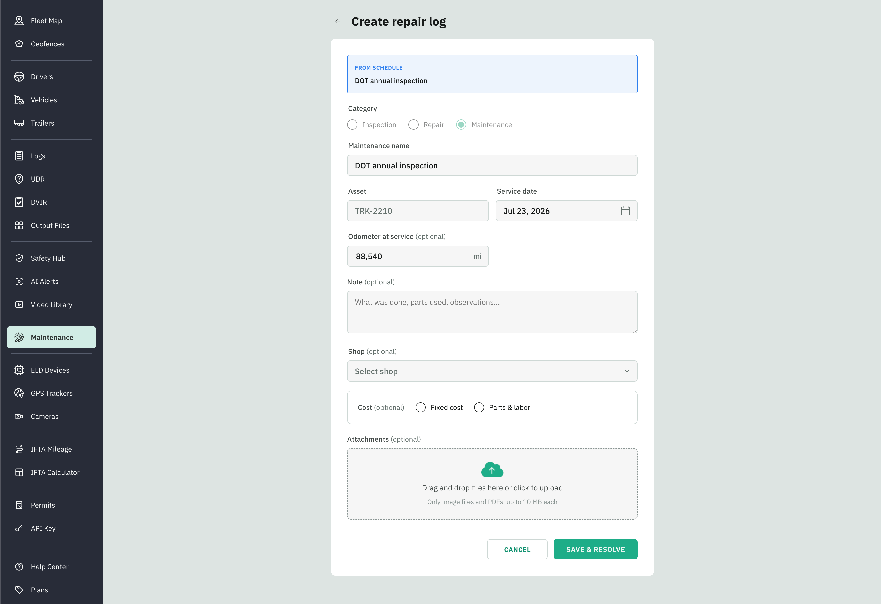
Task: Choose the Fixed cost option
Action: click(x=420, y=407)
